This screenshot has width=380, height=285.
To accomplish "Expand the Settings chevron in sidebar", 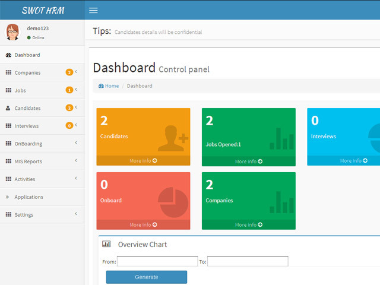I will [76, 214].
